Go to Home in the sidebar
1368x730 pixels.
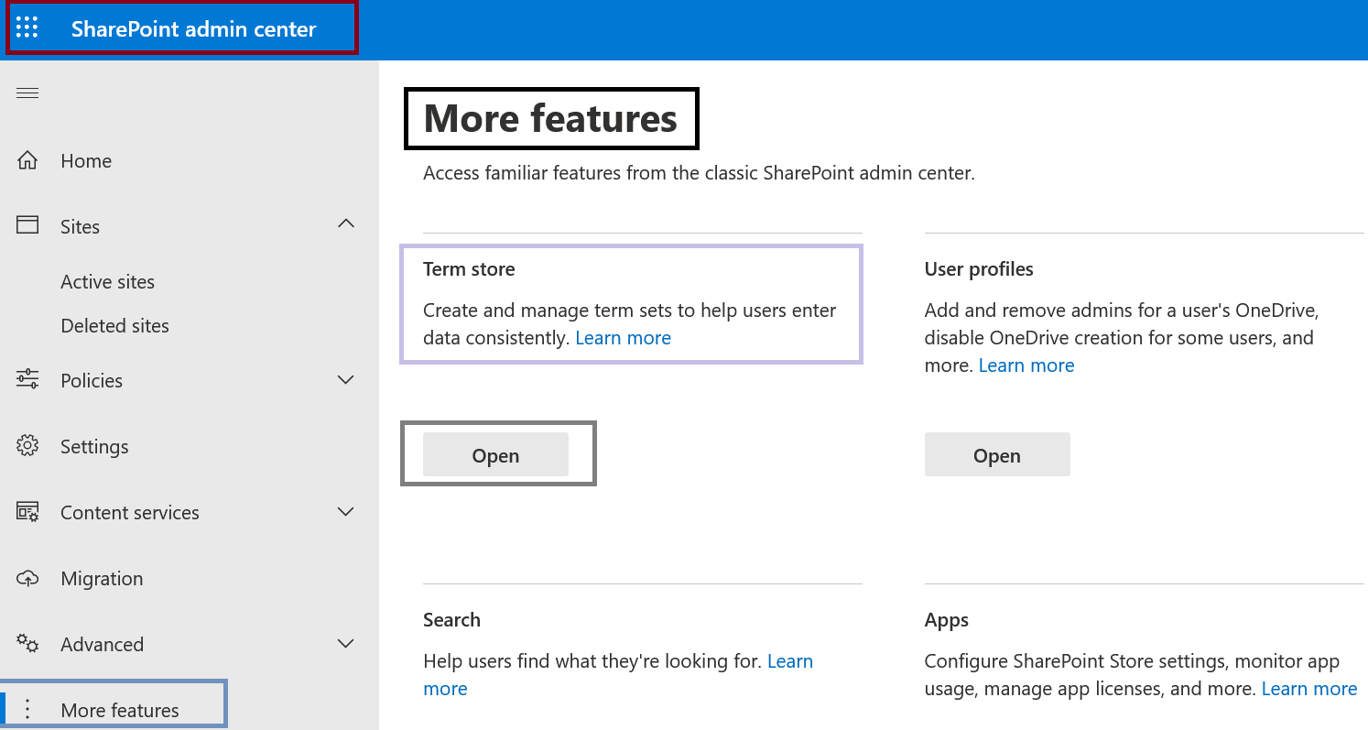[86, 161]
